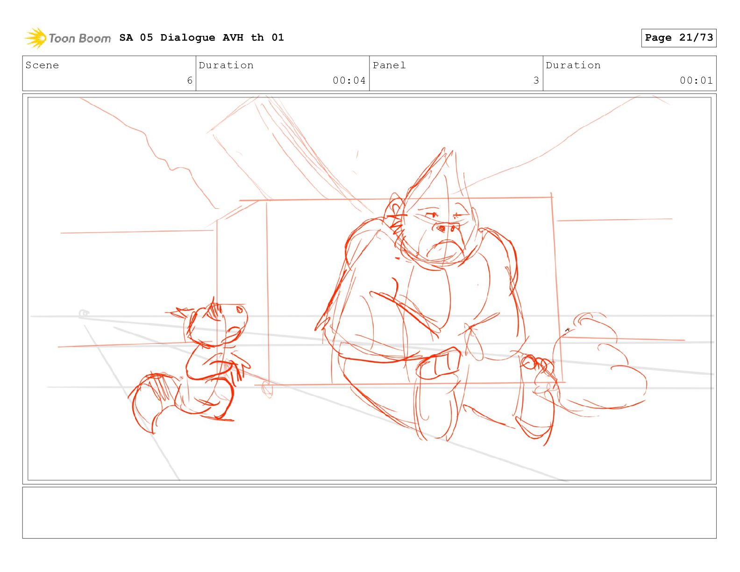This screenshot has width=740, height=572.
Task: Click the empty dialogue notes box below panel
Action: (369, 513)
